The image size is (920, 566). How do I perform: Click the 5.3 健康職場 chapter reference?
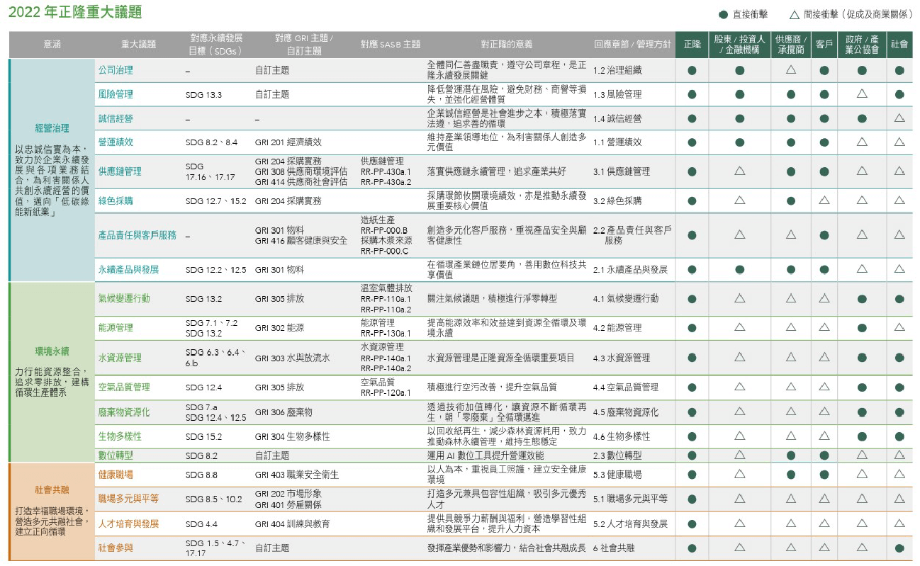pyautogui.click(x=617, y=474)
